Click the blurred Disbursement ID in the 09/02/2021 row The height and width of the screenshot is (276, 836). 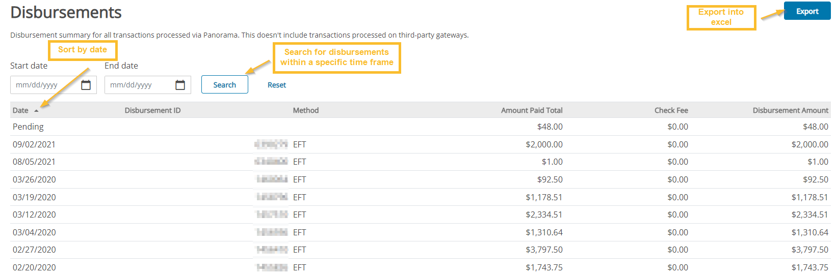click(x=271, y=144)
